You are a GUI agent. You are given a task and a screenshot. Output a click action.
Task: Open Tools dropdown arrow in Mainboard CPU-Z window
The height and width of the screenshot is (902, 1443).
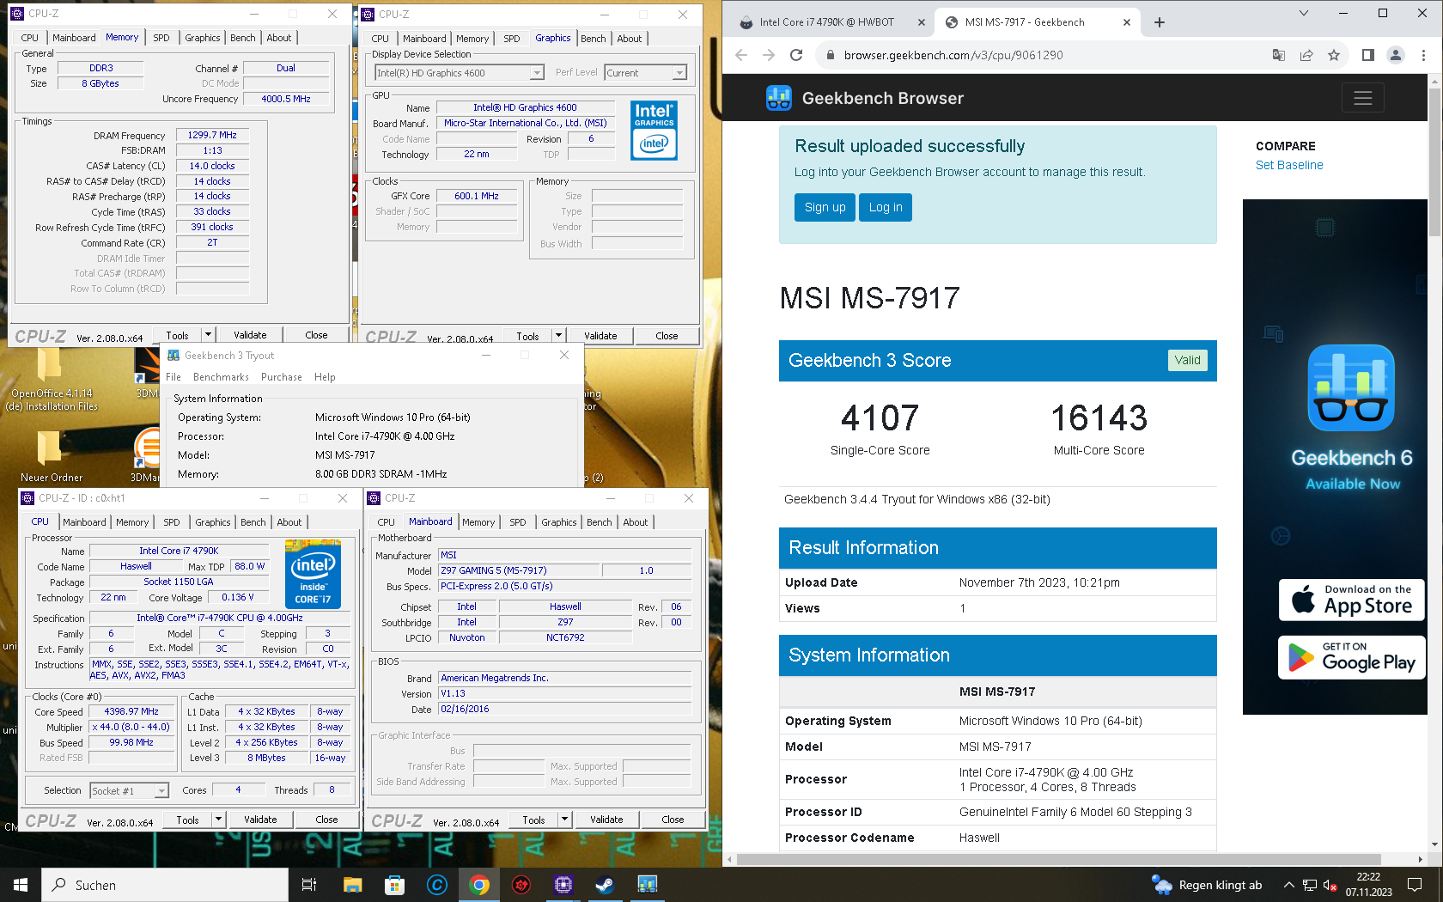tap(564, 820)
